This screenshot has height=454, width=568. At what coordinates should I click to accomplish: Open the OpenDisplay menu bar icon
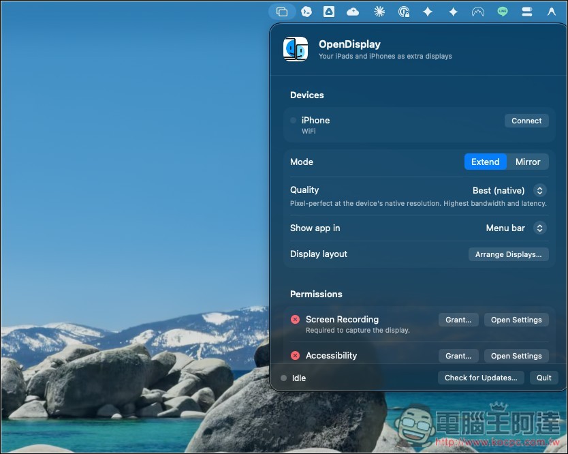pyautogui.click(x=282, y=12)
